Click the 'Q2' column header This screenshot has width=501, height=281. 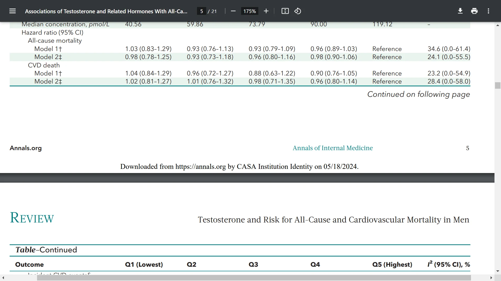[192, 265]
